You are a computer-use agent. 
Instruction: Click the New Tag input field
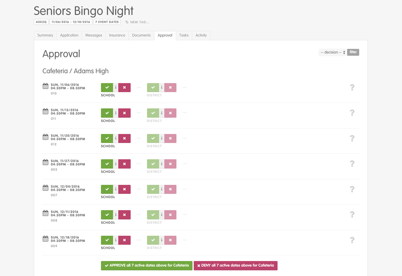(140, 22)
